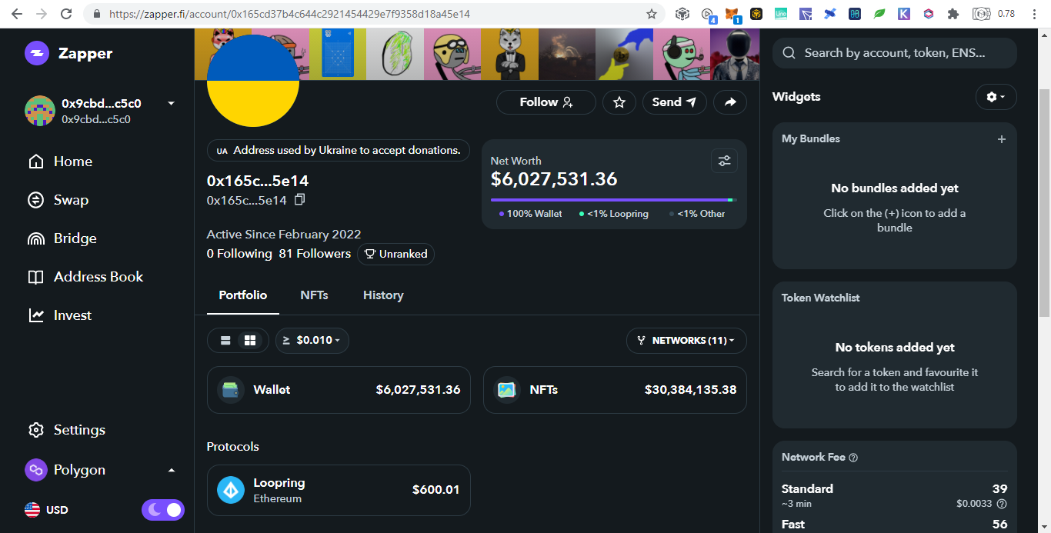Share the profile with arrow icon
The image size is (1051, 533).
tap(730, 102)
